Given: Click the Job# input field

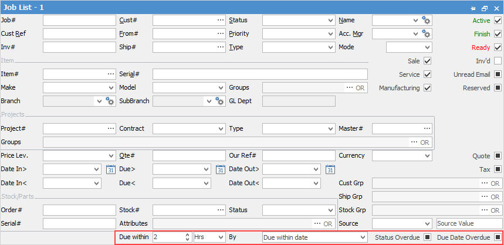Looking at the screenshot, I should (79, 21).
